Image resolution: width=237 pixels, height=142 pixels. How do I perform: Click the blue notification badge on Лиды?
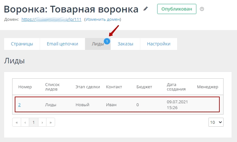tap(107, 41)
